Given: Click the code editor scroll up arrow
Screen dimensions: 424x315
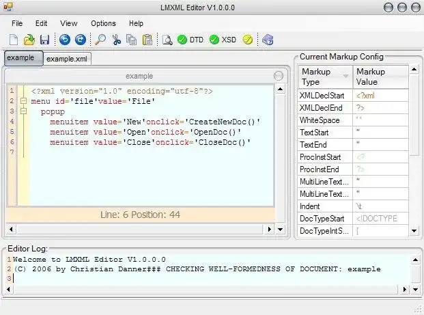Looking at the screenshot, I should pyautogui.click(x=281, y=89).
